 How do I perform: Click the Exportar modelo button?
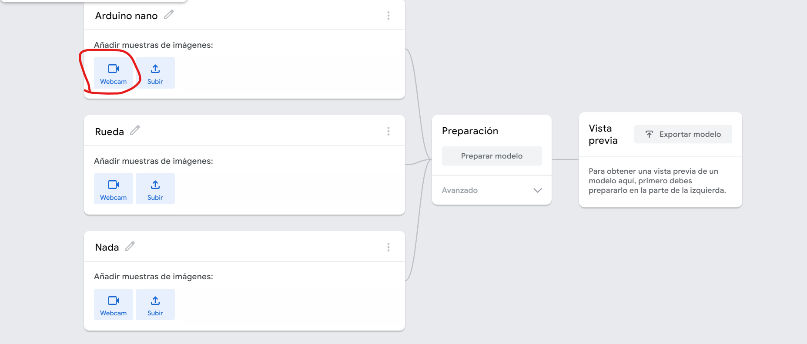683,134
